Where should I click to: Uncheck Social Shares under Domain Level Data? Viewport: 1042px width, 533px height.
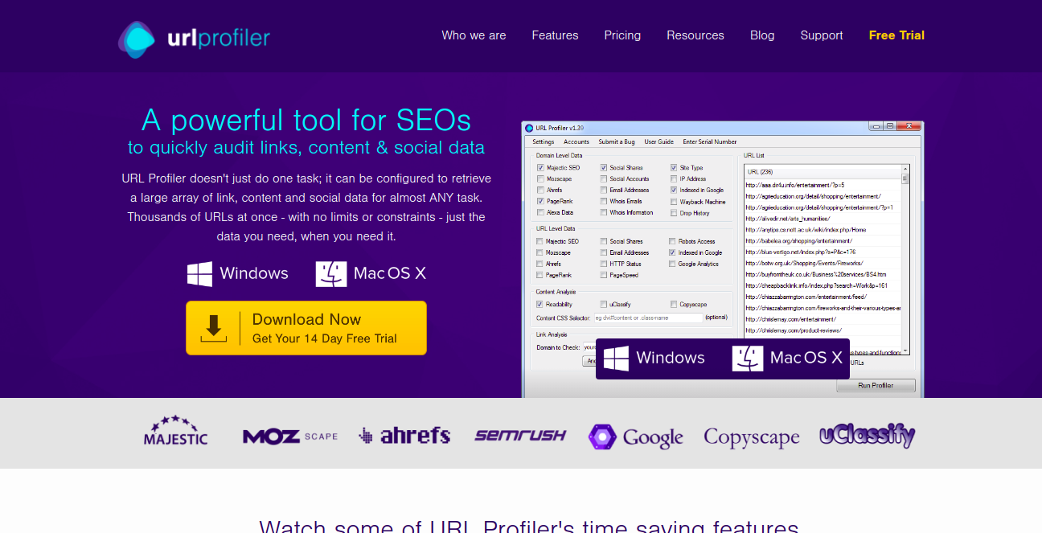pos(604,168)
